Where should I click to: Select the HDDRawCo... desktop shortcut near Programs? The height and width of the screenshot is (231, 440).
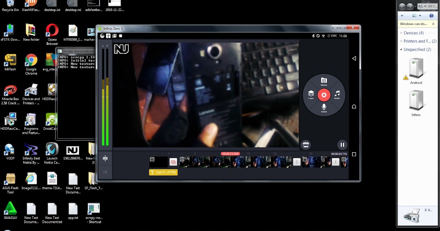point(10,122)
